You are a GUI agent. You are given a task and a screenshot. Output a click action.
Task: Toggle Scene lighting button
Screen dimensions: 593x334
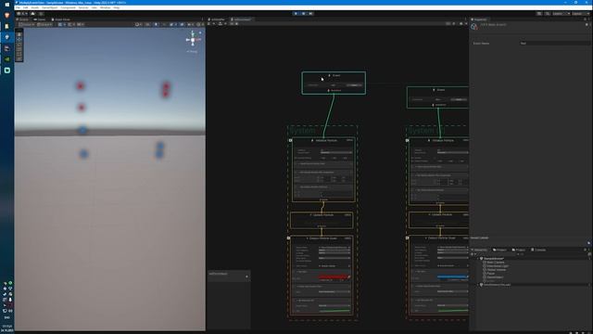tap(156, 25)
